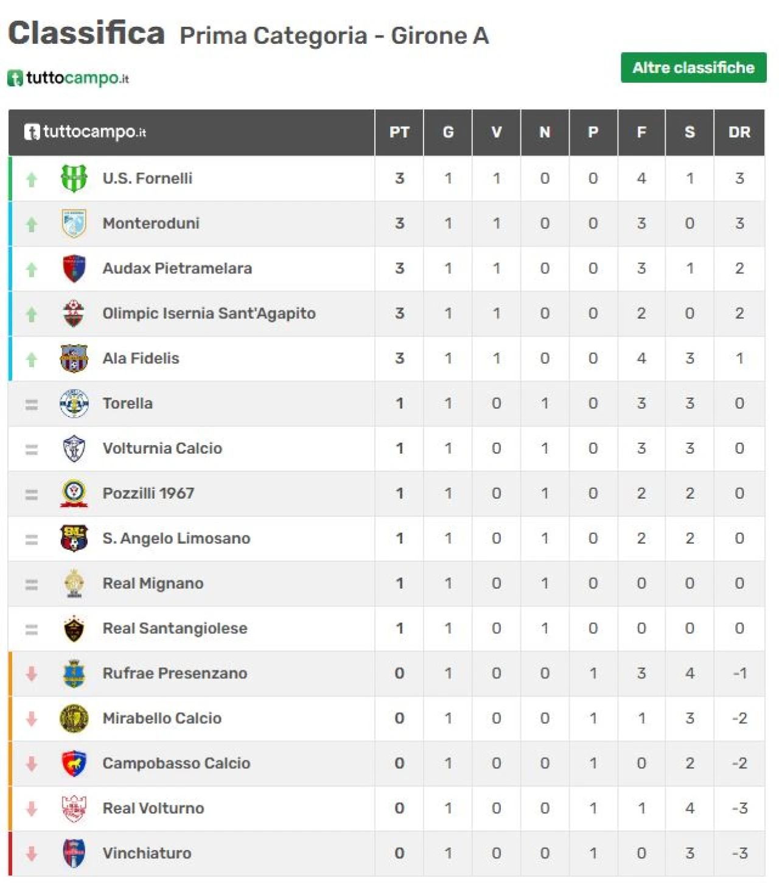Open the Olimpic Isernia Sant'Agapito team link
The height and width of the screenshot is (895, 779).
209,314
